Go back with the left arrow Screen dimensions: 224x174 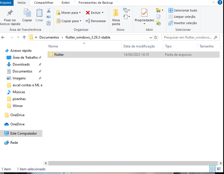point(3,37)
